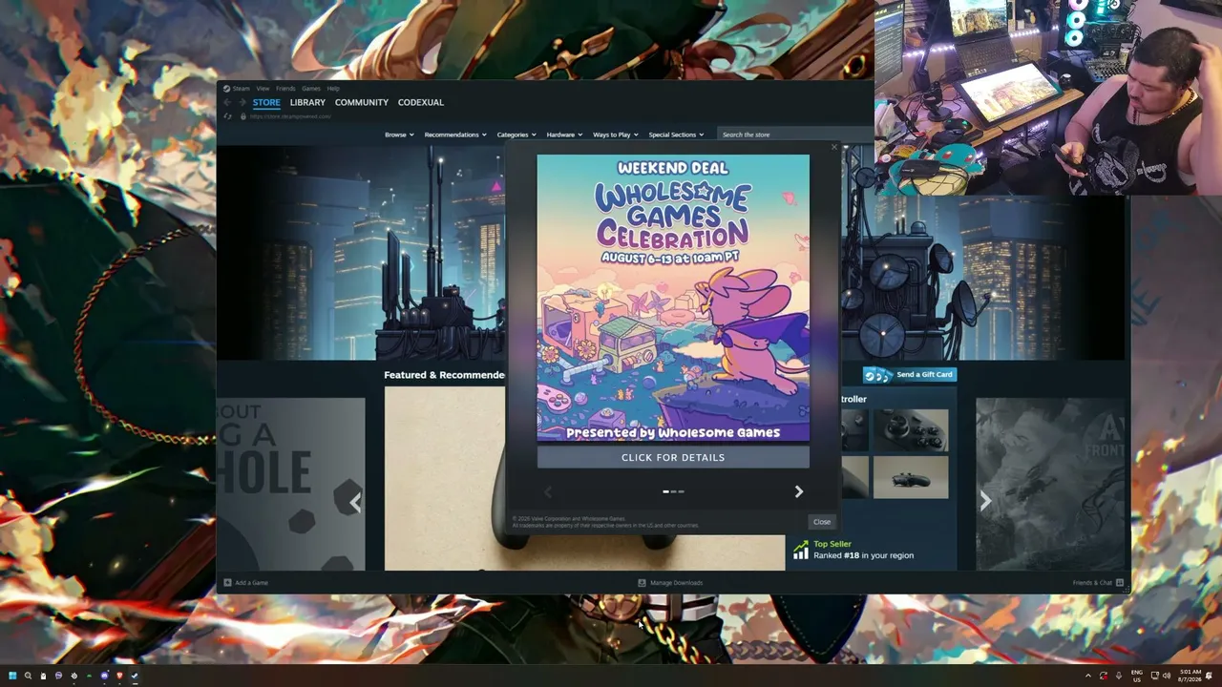1222x687 pixels.
Task: Select the popup carousel page indicator dots
Action: click(x=673, y=491)
